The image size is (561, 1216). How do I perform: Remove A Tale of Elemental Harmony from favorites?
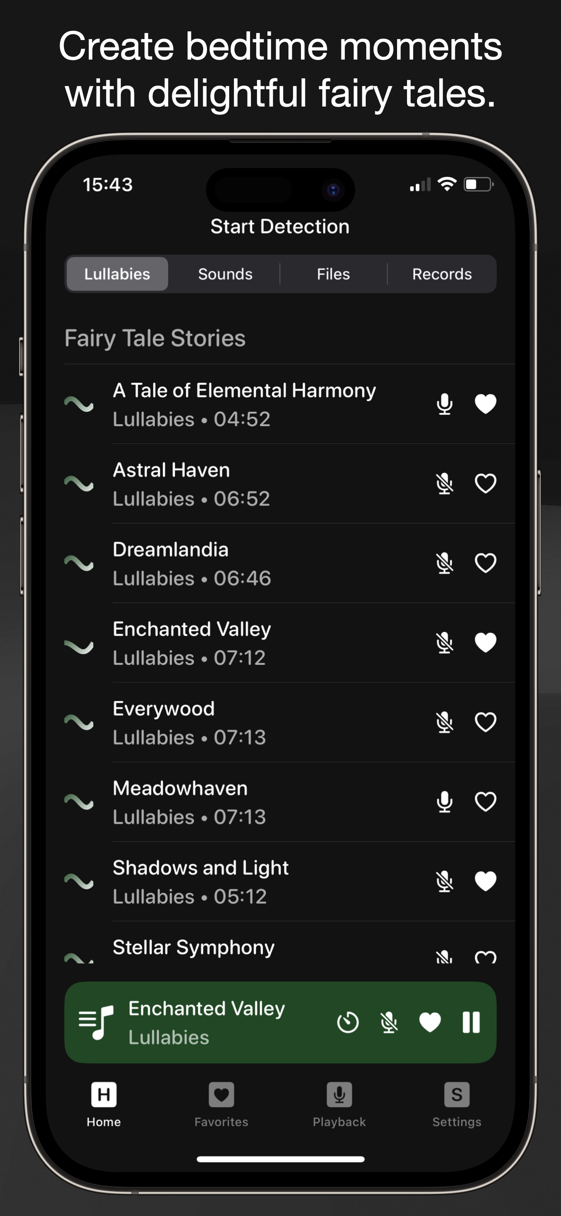pos(485,404)
